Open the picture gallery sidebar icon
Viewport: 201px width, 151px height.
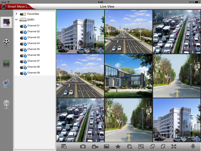coord(6,83)
